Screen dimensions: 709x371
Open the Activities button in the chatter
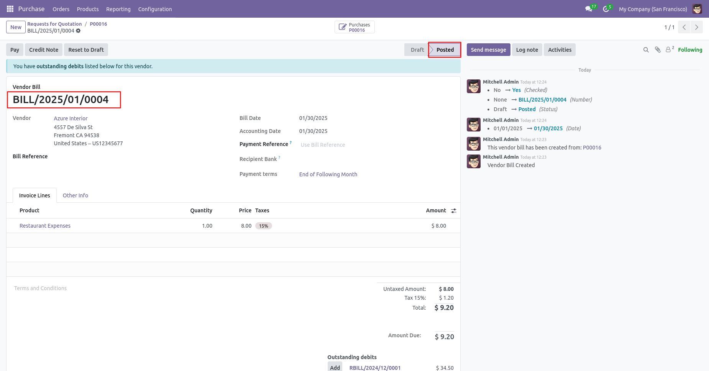coord(560,50)
